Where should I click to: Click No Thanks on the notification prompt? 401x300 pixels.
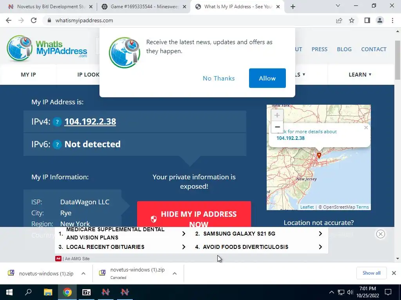pyautogui.click(x=219, y=78)
